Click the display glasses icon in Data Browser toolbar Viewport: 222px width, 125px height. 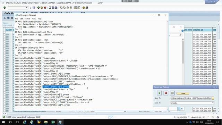(5, 18)
